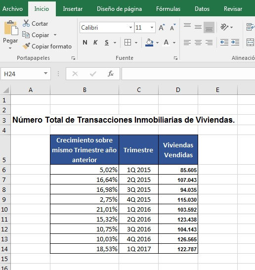This screenshot has height=270, width=255.
Task: Expand the borders dropdown arrow
Action: 136,43
